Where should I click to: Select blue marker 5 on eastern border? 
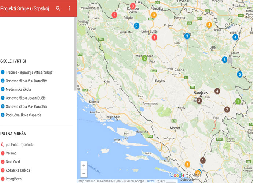point(239,74)
